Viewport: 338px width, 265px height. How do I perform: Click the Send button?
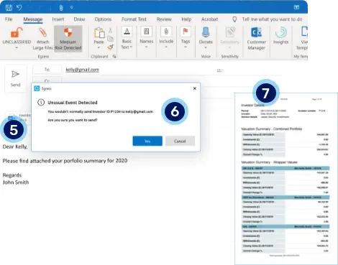tap(15, 78)
